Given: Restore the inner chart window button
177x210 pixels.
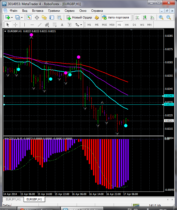Looking at the screenshot, I should click(167, 11).
